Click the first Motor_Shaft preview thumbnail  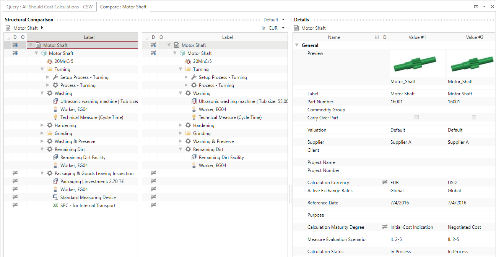pyautogui.click(x=416, y=64)
